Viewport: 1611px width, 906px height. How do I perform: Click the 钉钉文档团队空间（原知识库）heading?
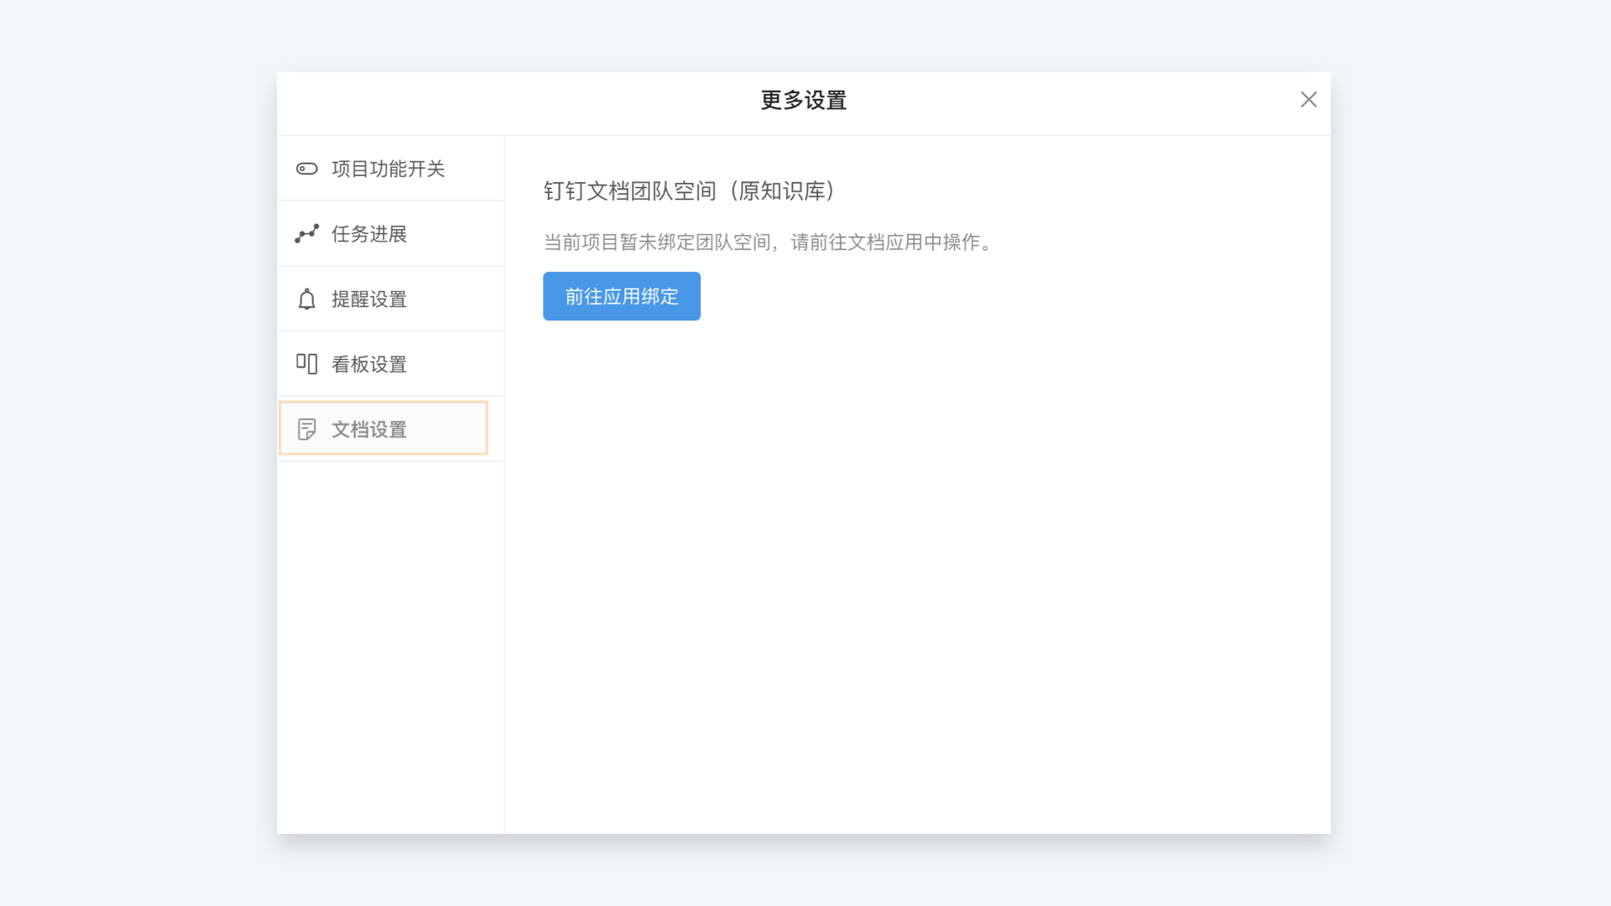point(690,191)
